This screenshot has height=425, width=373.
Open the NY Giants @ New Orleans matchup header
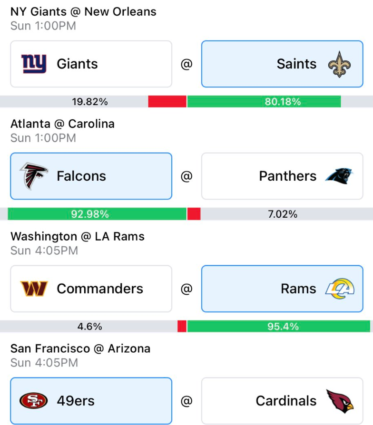(83, 11)
